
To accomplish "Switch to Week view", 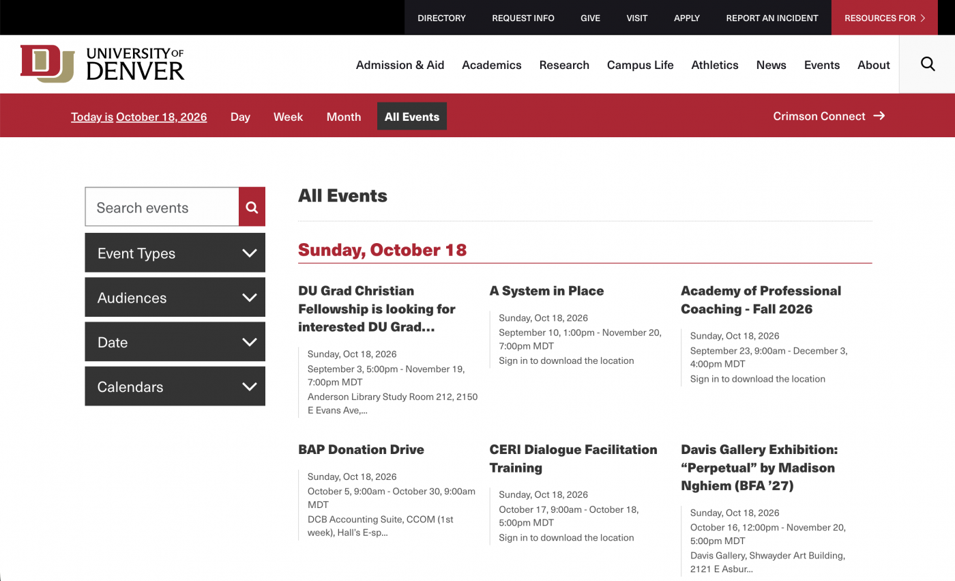I will coord(288,117).
